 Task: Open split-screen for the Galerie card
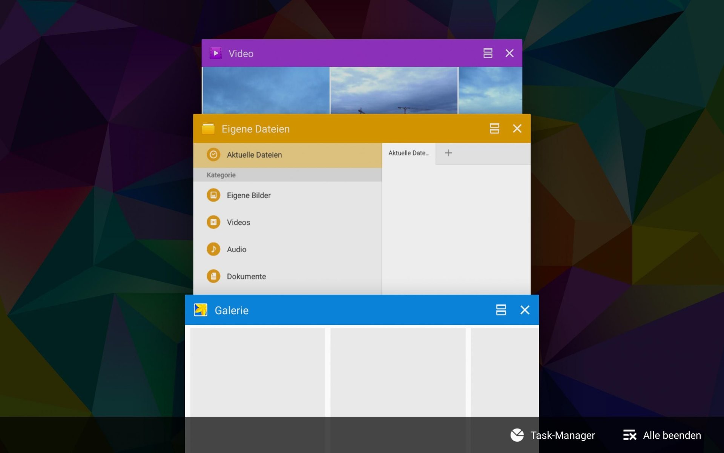pyautogui.click(x=501, y=310)
